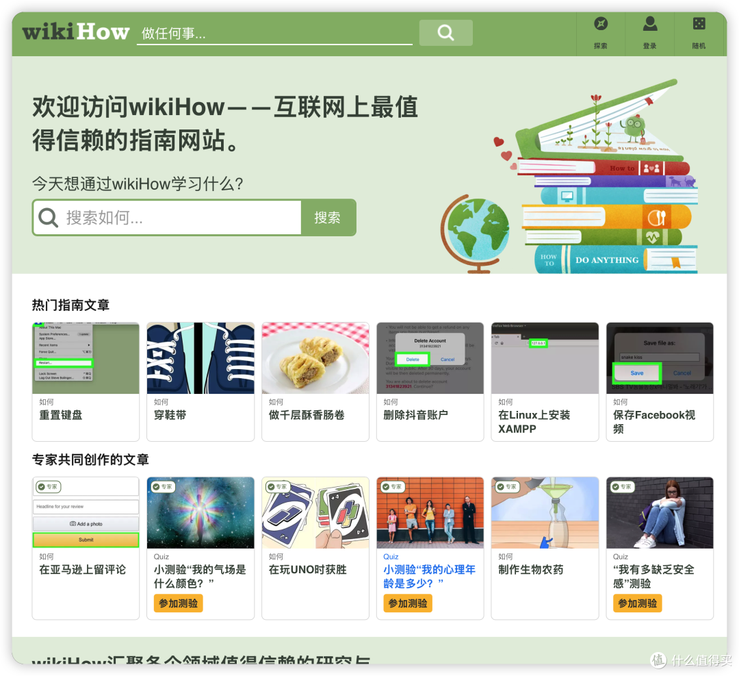The width and height of the screenshot is (739, 676).
Task: Click the 专家 badge on insecurity quiz card
Action: tap(623, 486)
